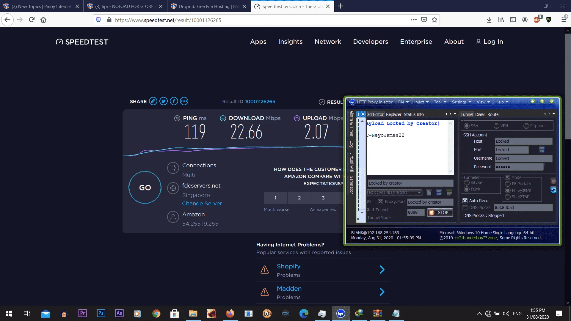The image size is (571, 321).
Task: Choose Bitvise as the tunnelier
Action: pyautogui.click(x=467, y=183)
